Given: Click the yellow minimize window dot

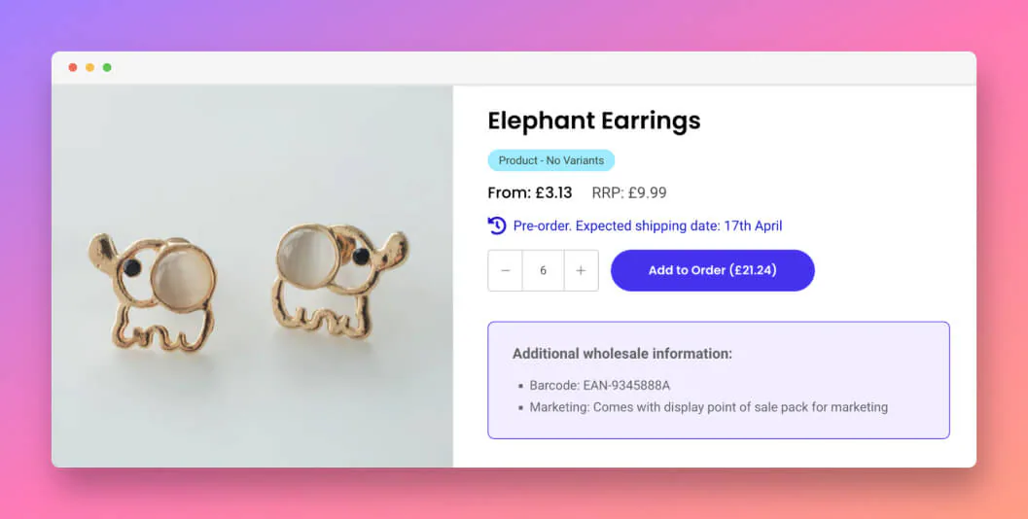Looking at the screenshot, I should (x=89, y=67).
